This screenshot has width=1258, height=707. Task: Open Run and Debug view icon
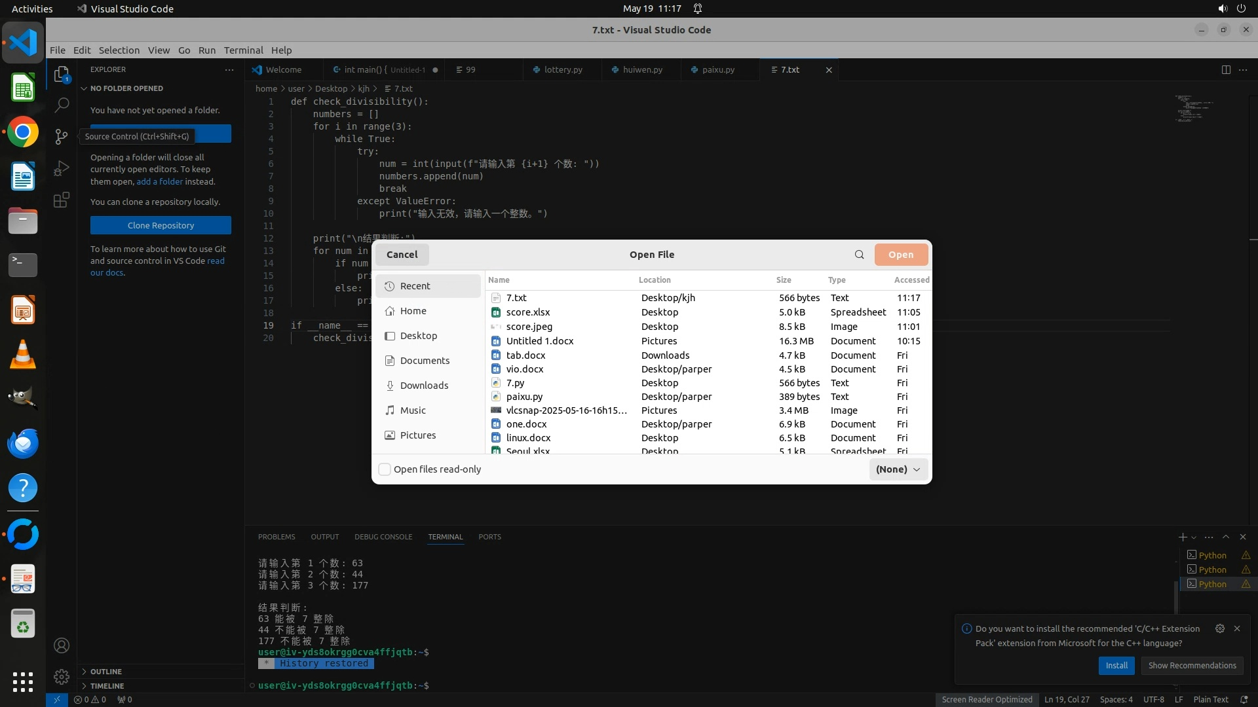click(62, 168)
